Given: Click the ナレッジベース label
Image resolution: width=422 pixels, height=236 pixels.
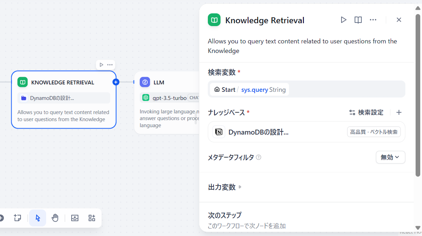Looking at the screenshot, I should pos(226,113).
